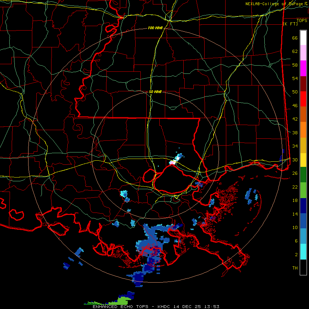309x309 pixels.
Task: Choose the dark orange legend swatch
Action: pyautogui.click(x=303, y=114)
